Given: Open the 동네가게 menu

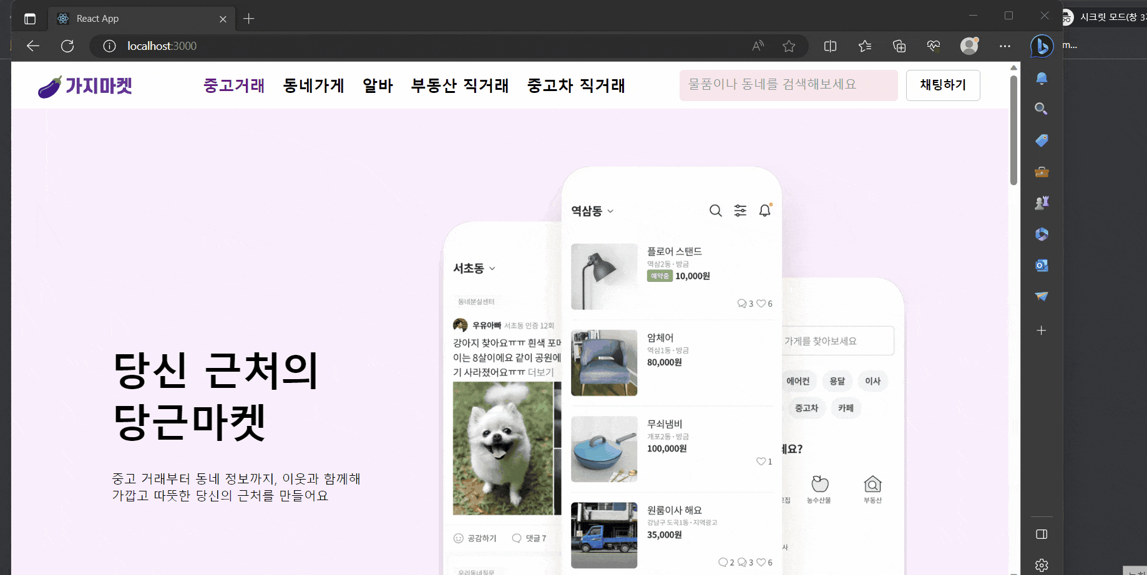Looking at the screenshot, I should coord(313,85).
